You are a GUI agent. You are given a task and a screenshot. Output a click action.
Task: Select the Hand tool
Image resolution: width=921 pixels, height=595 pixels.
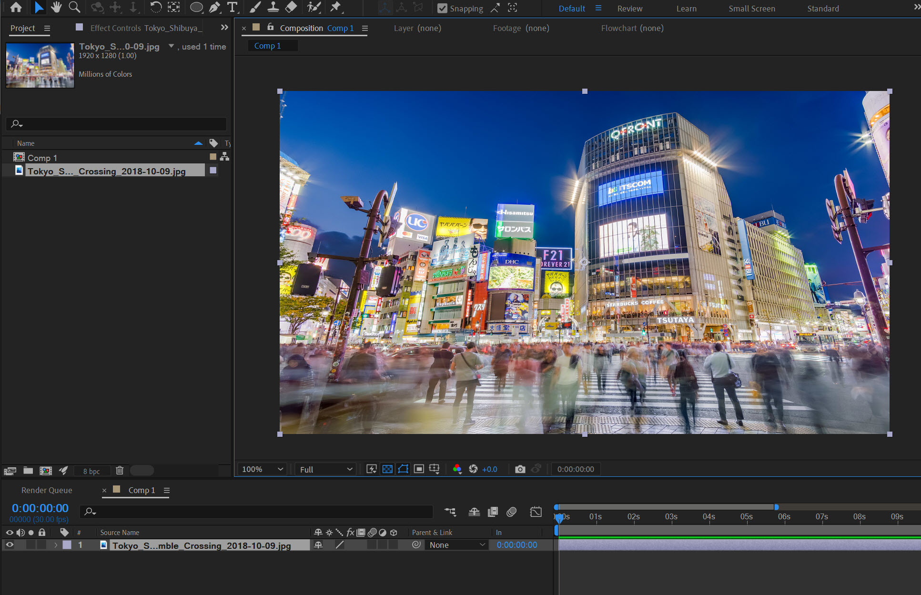click(56, 7)
